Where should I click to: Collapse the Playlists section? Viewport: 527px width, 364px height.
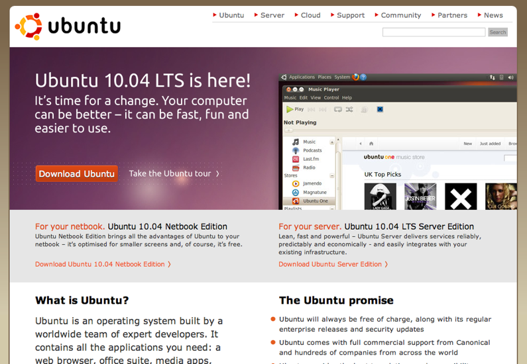[x=331, y=208]
